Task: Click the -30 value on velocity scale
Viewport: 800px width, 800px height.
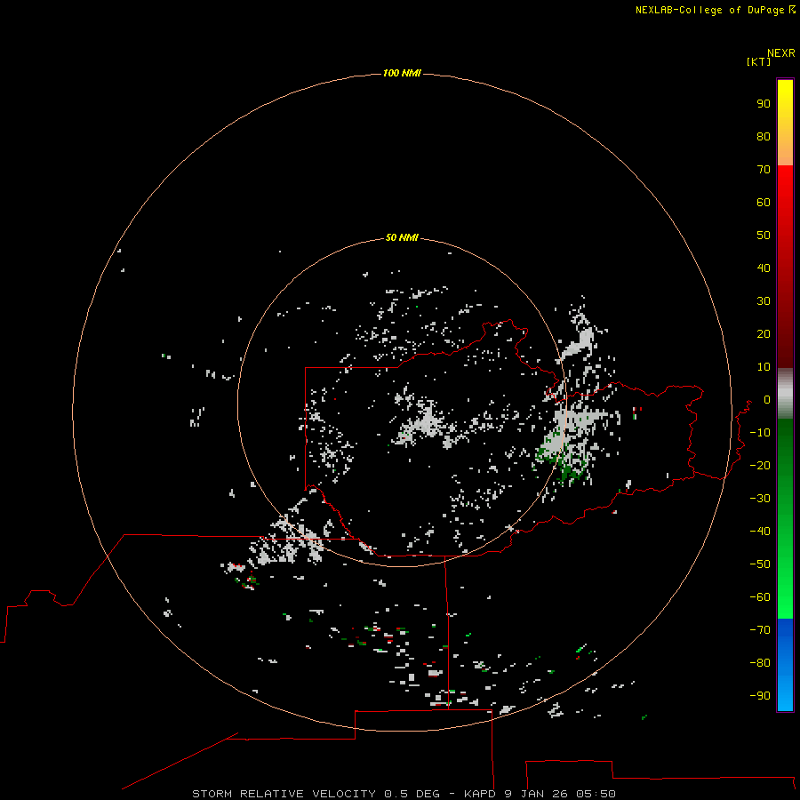Action: click(x=760, y=499)
